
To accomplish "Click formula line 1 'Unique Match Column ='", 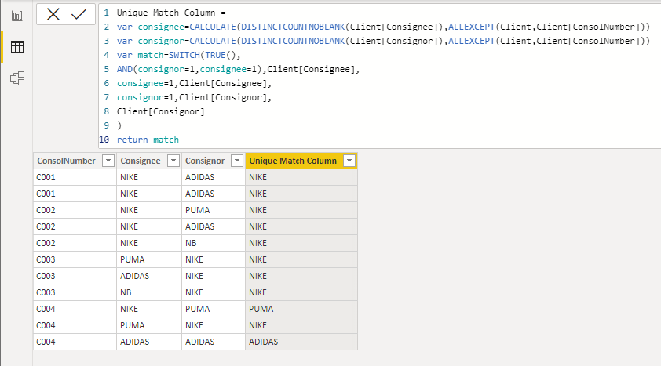I will [x=171, y=13].
